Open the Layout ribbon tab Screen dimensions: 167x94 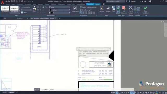tap(97, 4)
